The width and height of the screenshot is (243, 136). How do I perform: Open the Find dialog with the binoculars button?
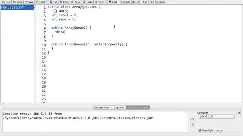[x=113, y=2]
